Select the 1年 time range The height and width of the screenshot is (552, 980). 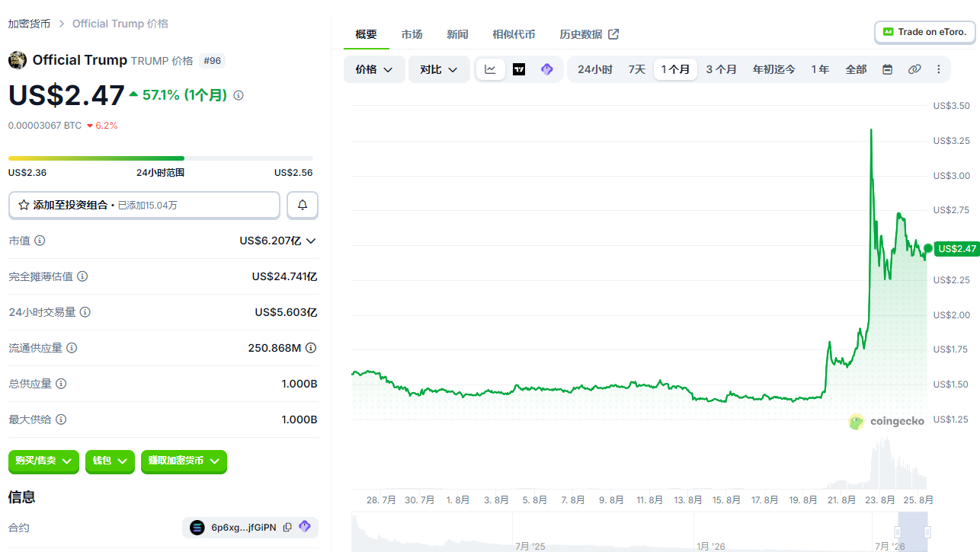pos(820,69)
